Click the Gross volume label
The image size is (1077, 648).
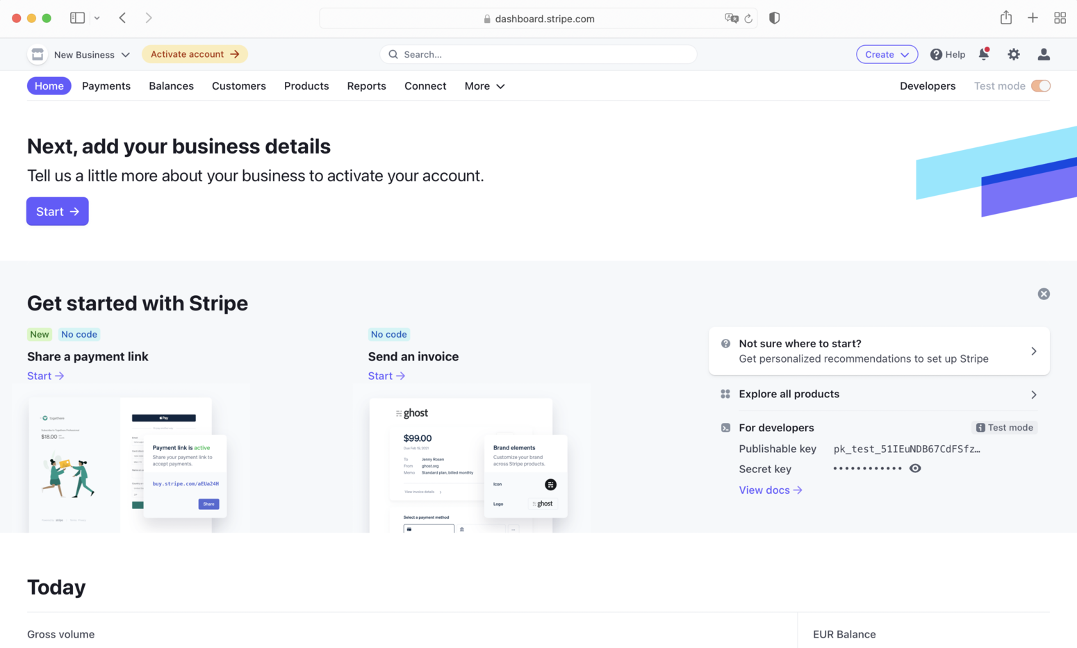pyautogui.click(x=60, y=634)
